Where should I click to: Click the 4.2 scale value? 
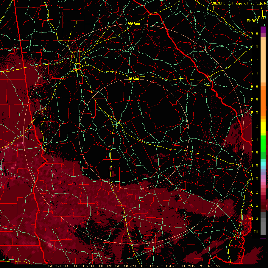pyautogui.click(x=255, y=126)
